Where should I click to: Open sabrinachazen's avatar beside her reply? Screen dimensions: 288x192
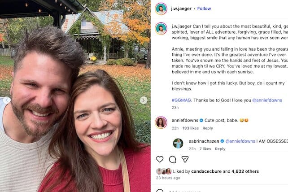178,143
